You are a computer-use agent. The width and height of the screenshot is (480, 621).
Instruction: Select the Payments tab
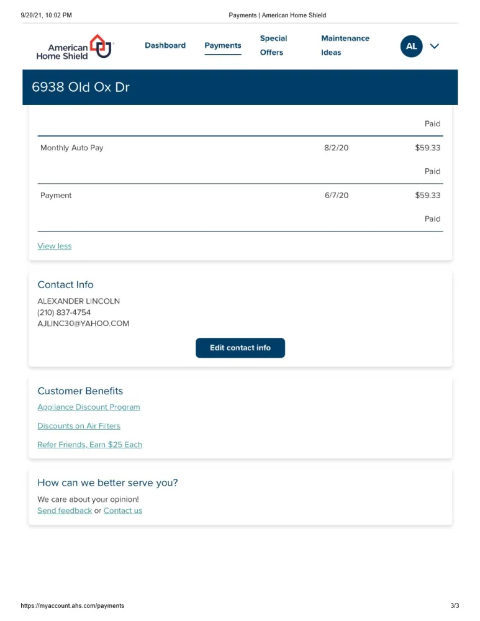point(223,45)
